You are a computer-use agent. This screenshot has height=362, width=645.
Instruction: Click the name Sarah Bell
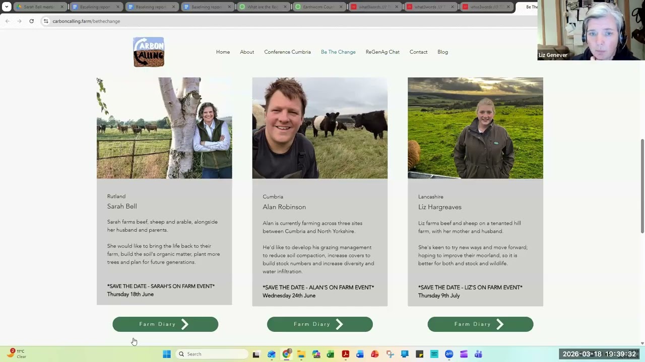[122, 206]
